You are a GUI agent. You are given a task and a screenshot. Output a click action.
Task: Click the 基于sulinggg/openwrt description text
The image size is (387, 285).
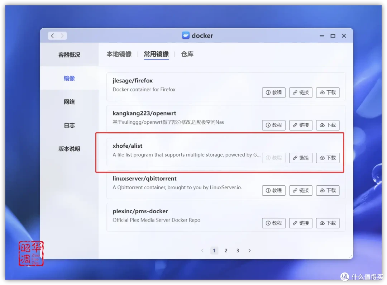click(x=168, y=122)
